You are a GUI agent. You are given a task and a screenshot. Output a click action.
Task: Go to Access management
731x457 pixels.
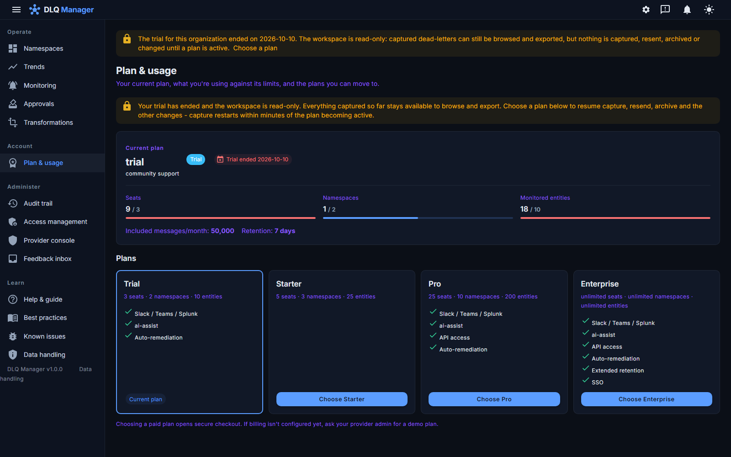(52, 222)
